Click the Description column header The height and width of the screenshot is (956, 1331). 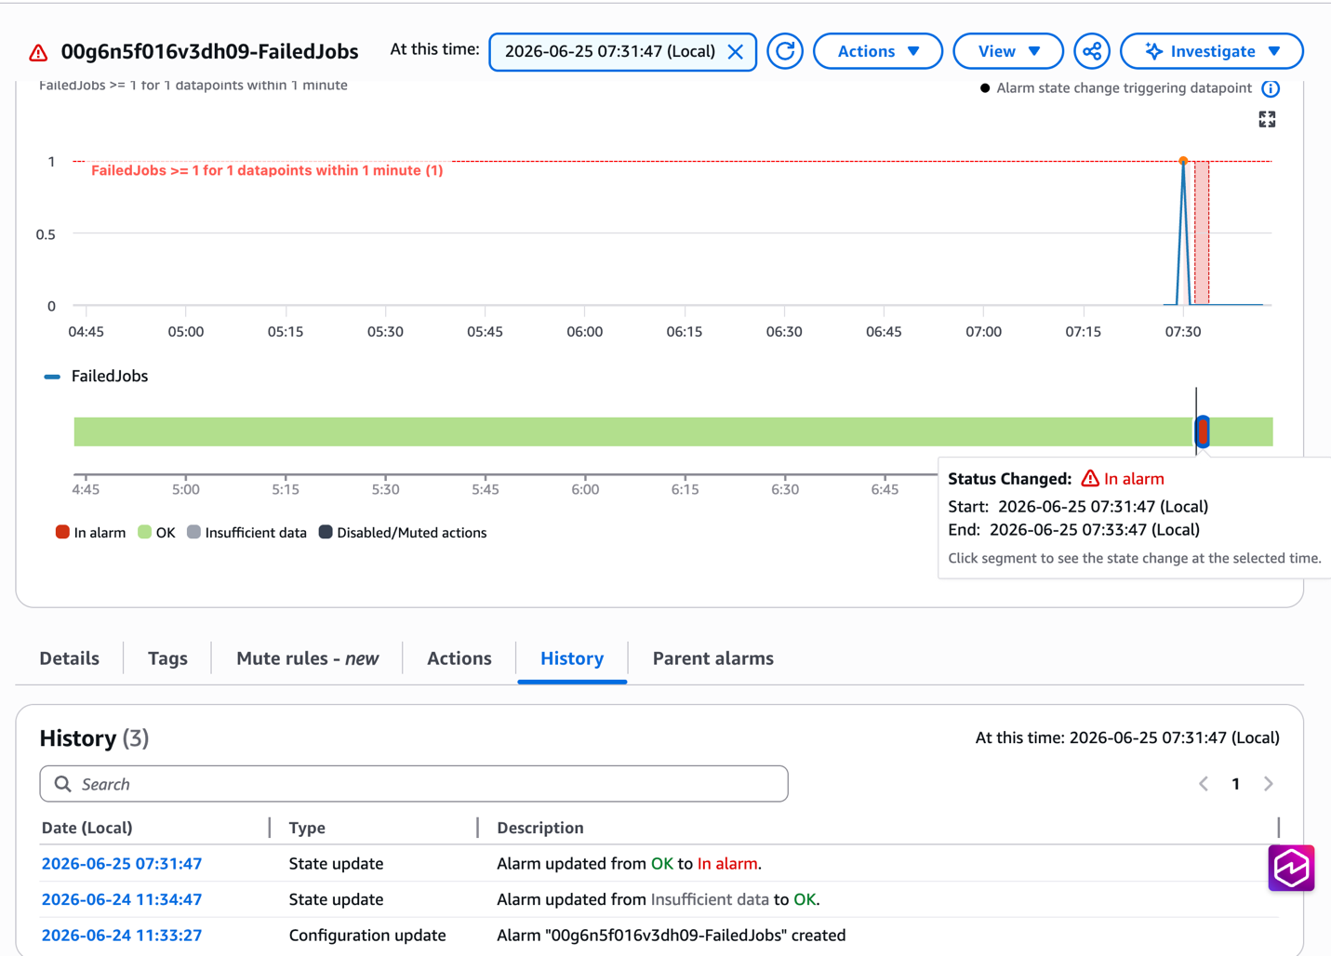click(x=540, y=828)
